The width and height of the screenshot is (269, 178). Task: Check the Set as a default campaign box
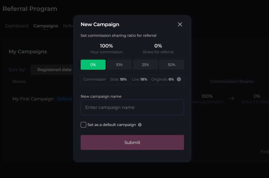(x=83, y=125)
